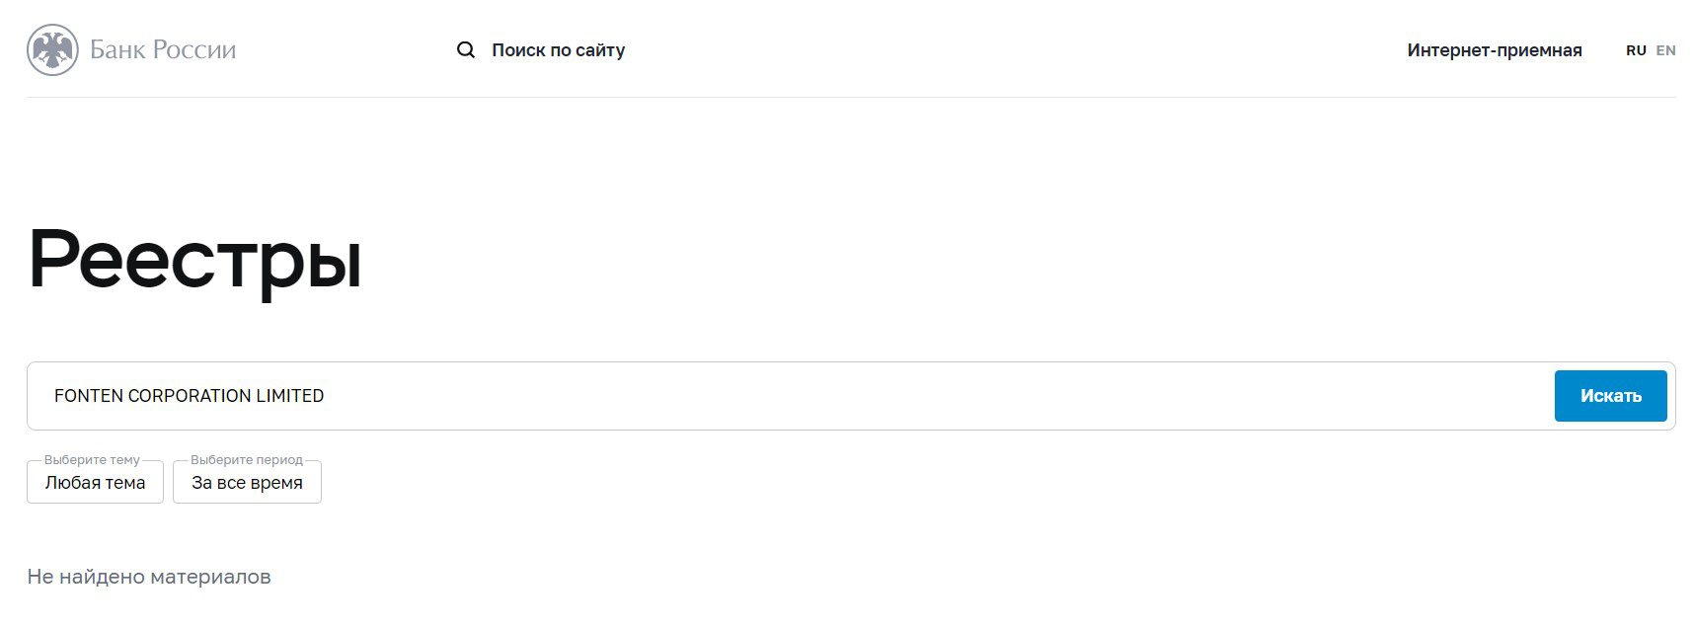The height and width of the screenshot is (630, 1694).
Task: Switch site language to RU
Action: [x=1636, y=50]
